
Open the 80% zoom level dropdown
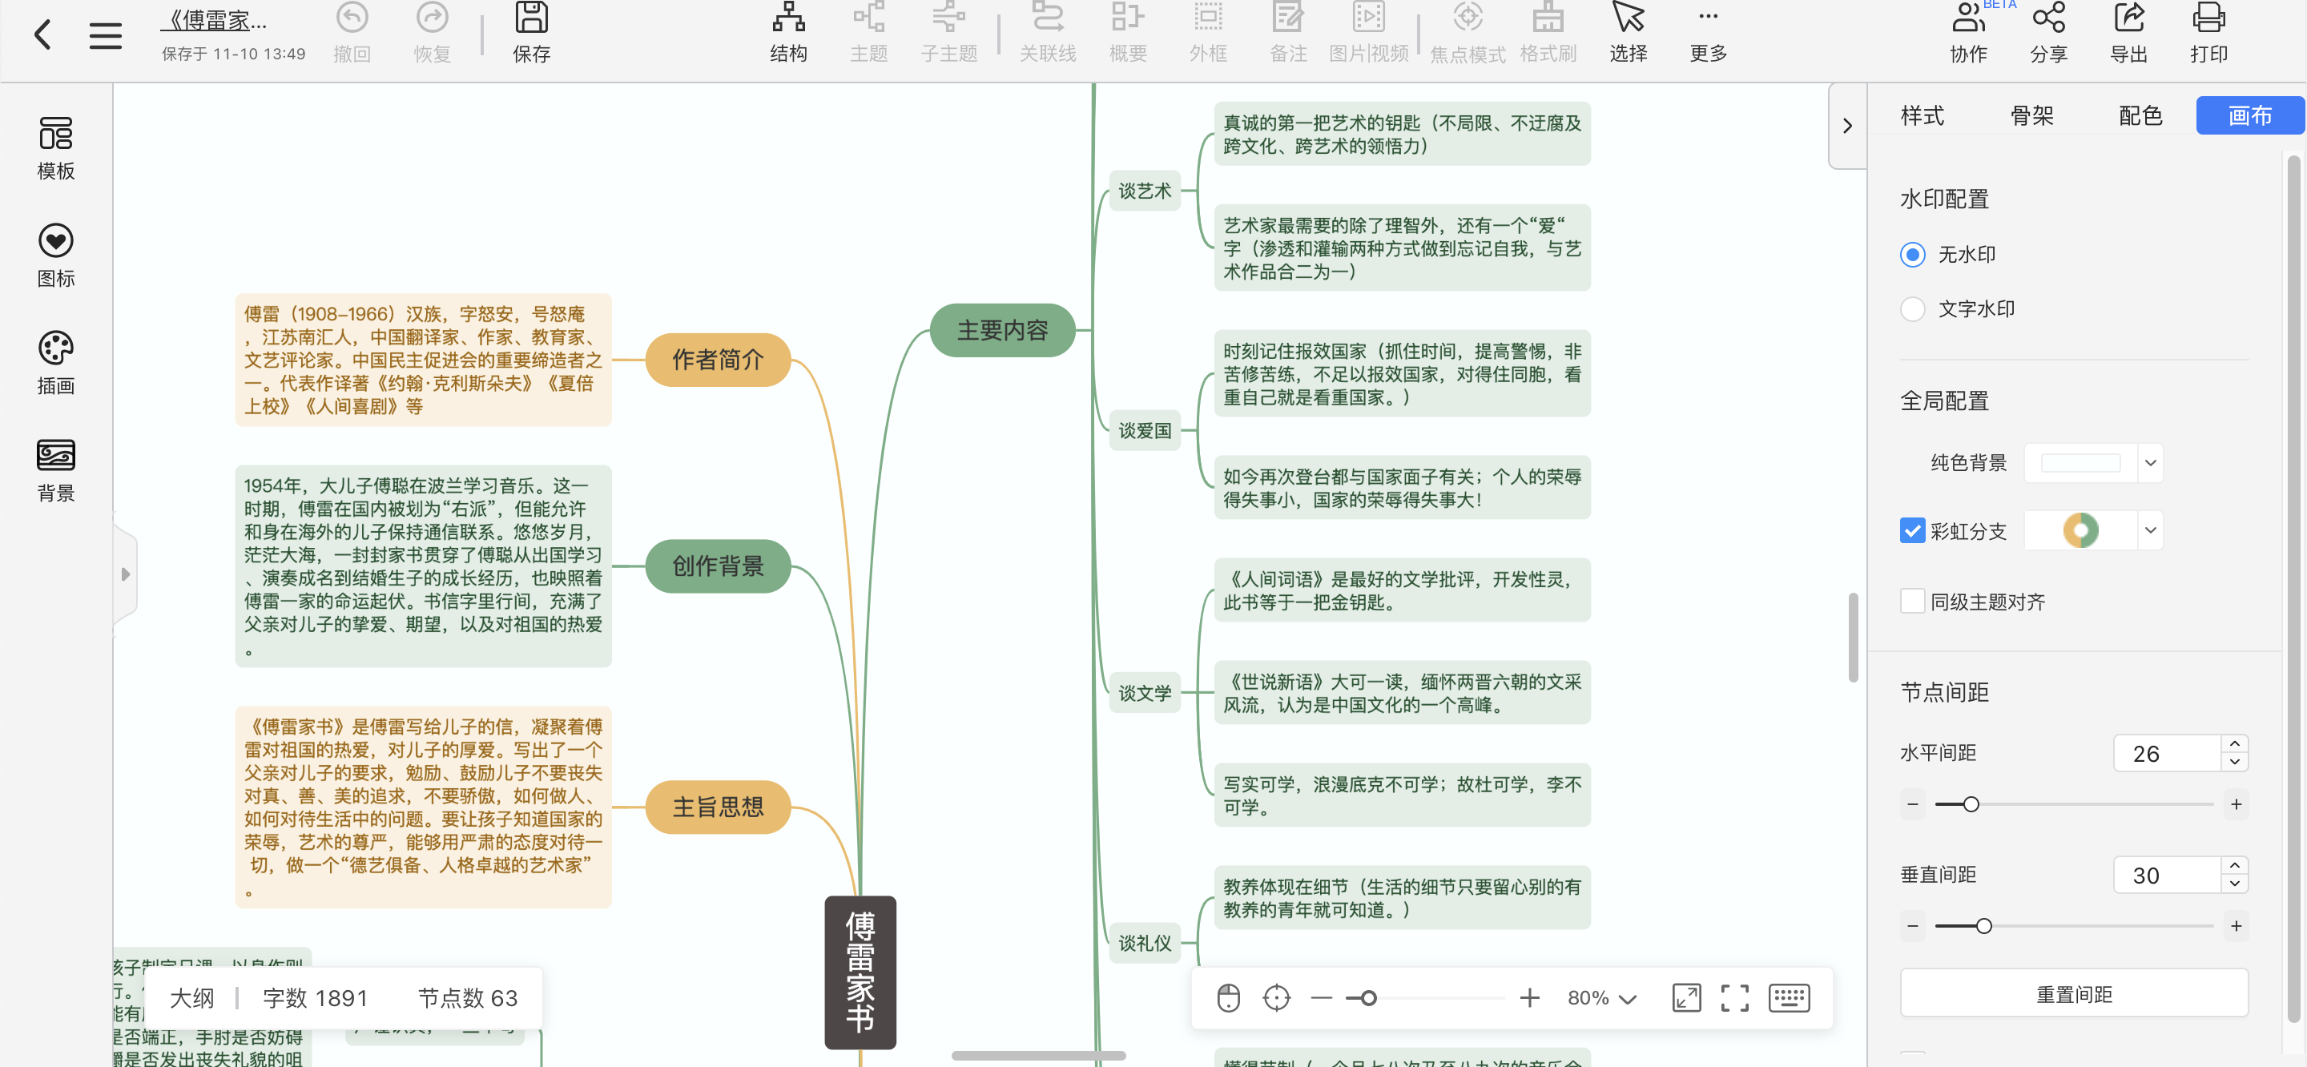[1601, 997]
